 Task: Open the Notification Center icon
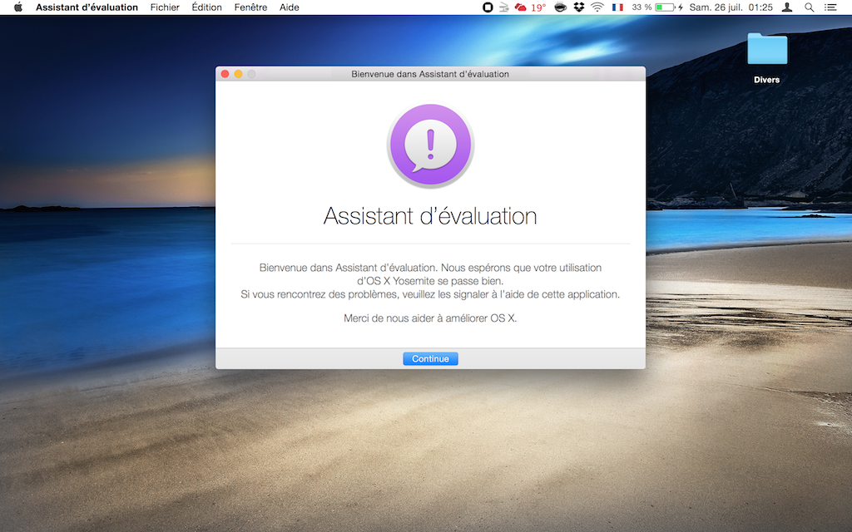coord(830,7)
